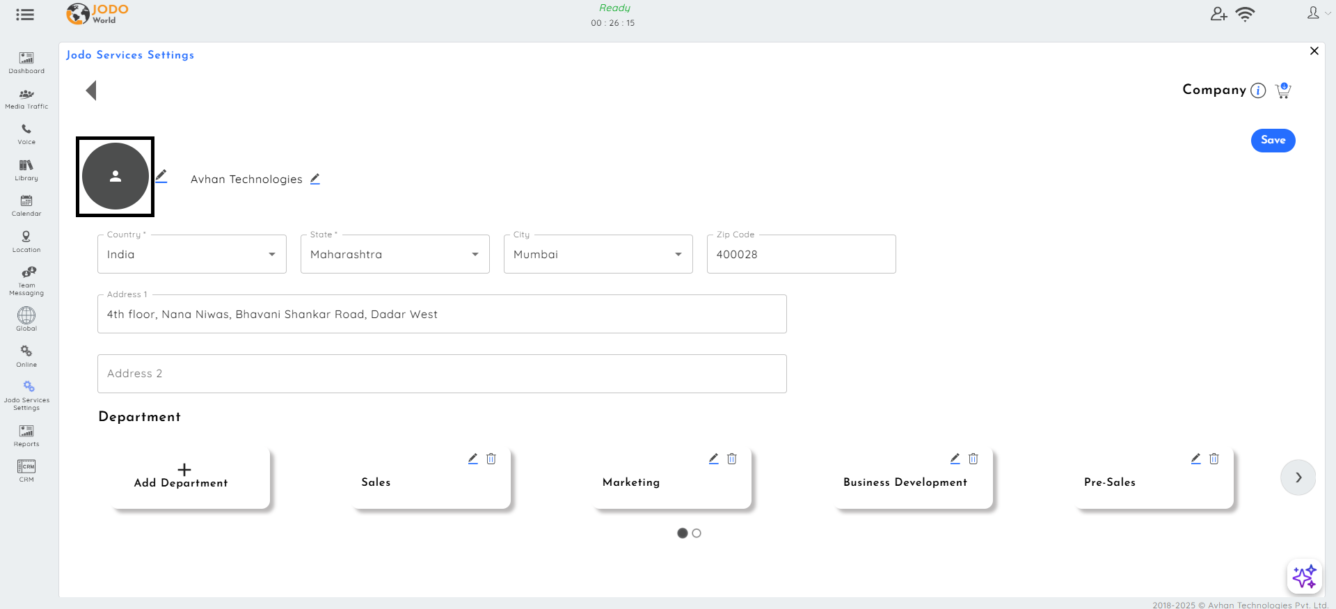Viewport: 1336px width, 609px height.
Task: Click Add Department card
Action: tap(191, 478)
